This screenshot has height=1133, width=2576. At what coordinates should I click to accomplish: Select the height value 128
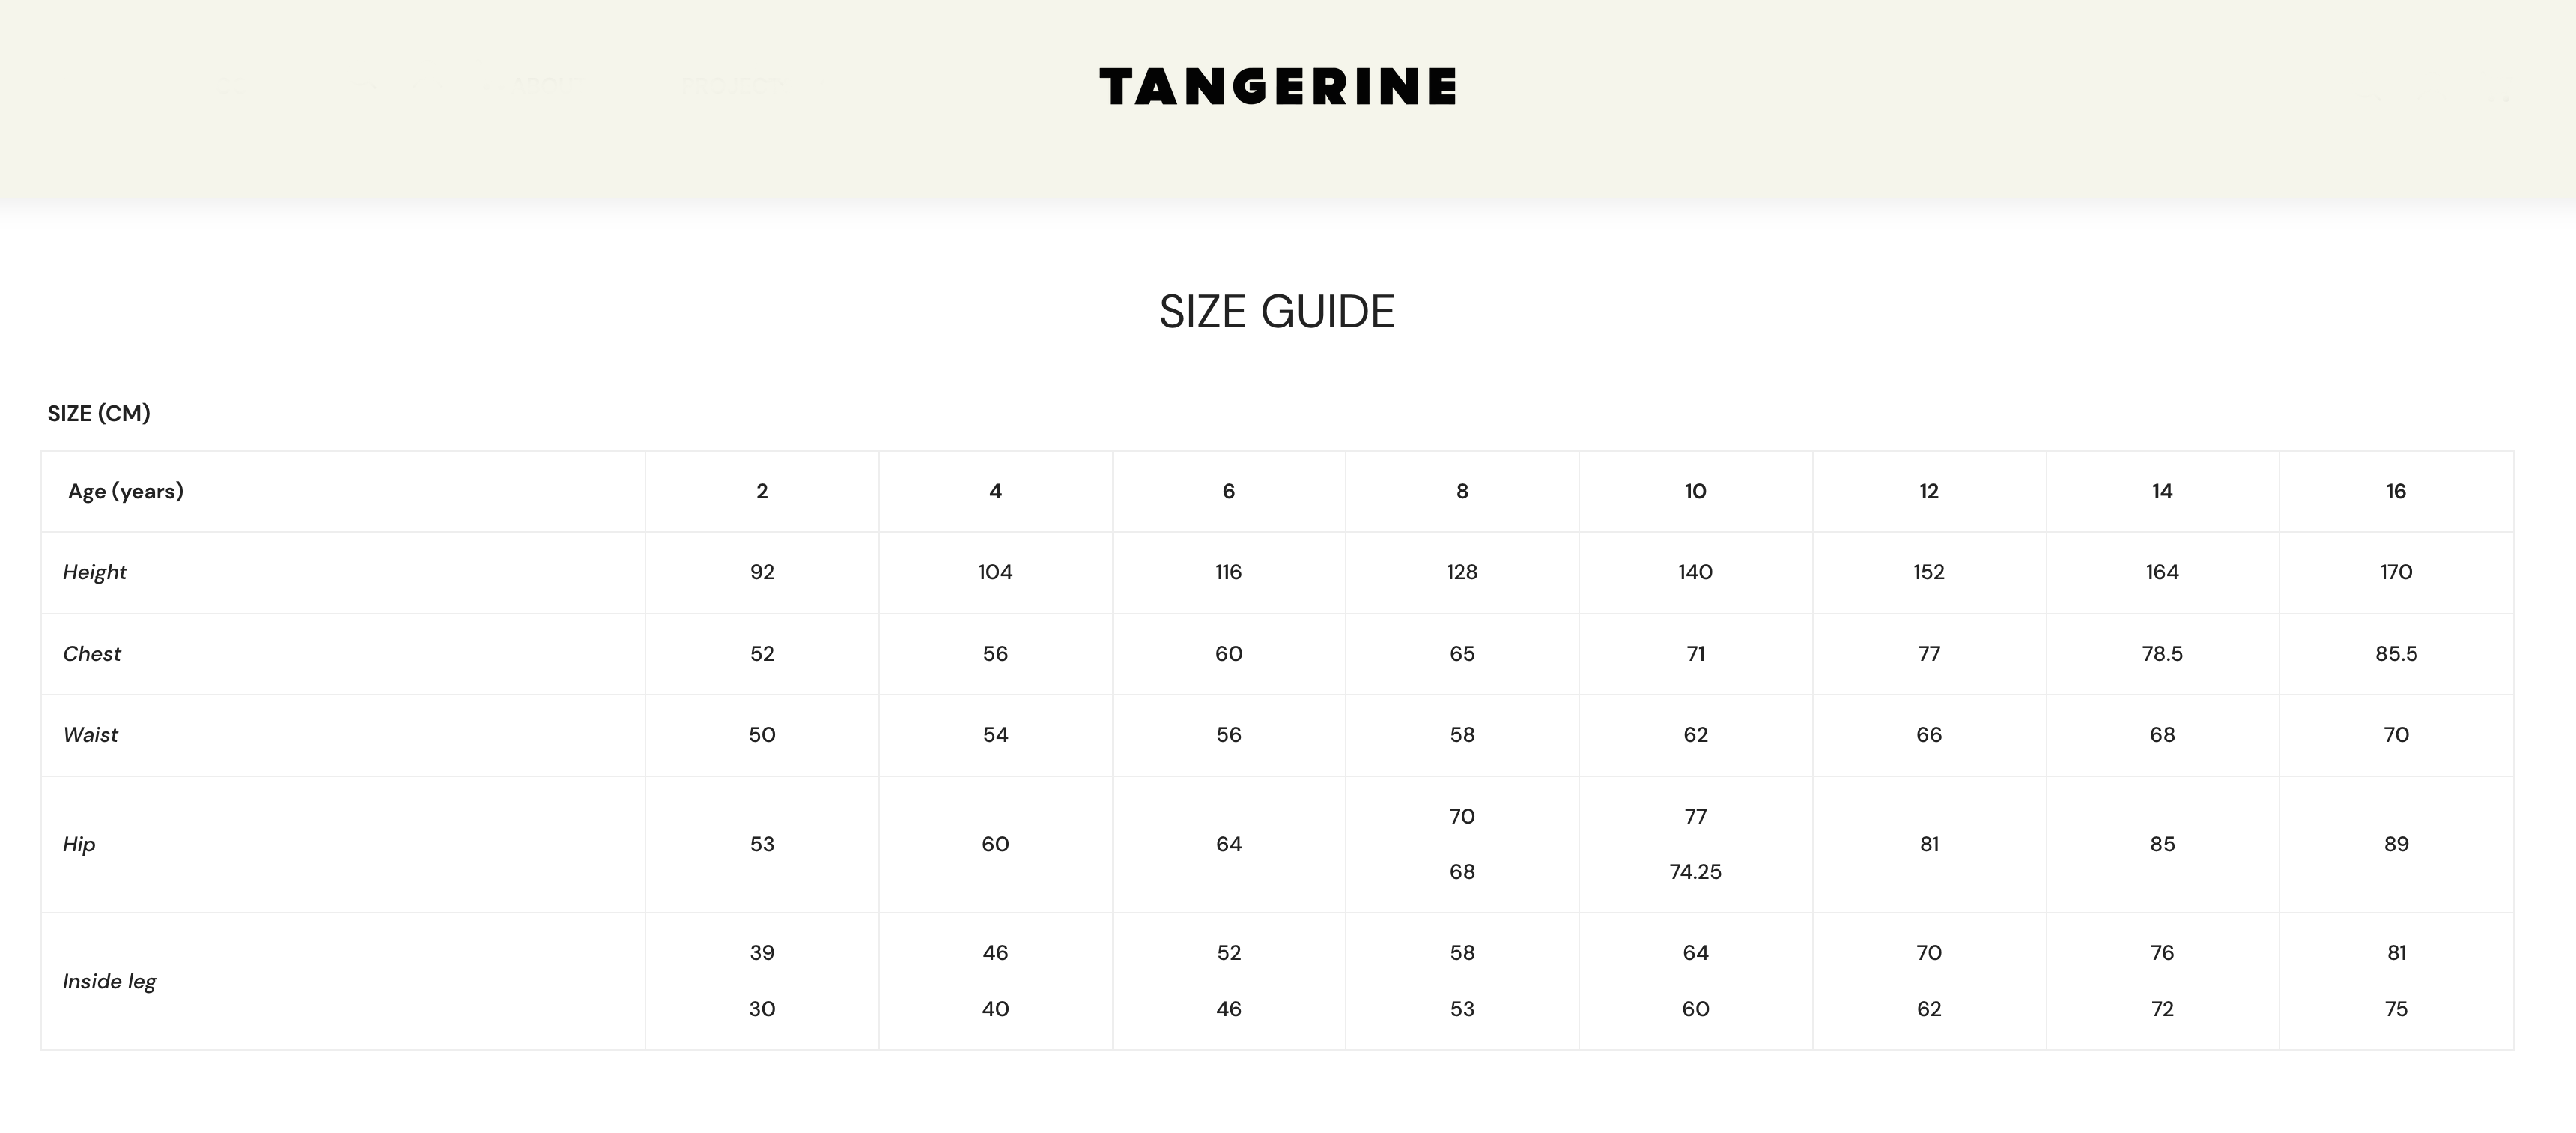tap(1462, 572)
